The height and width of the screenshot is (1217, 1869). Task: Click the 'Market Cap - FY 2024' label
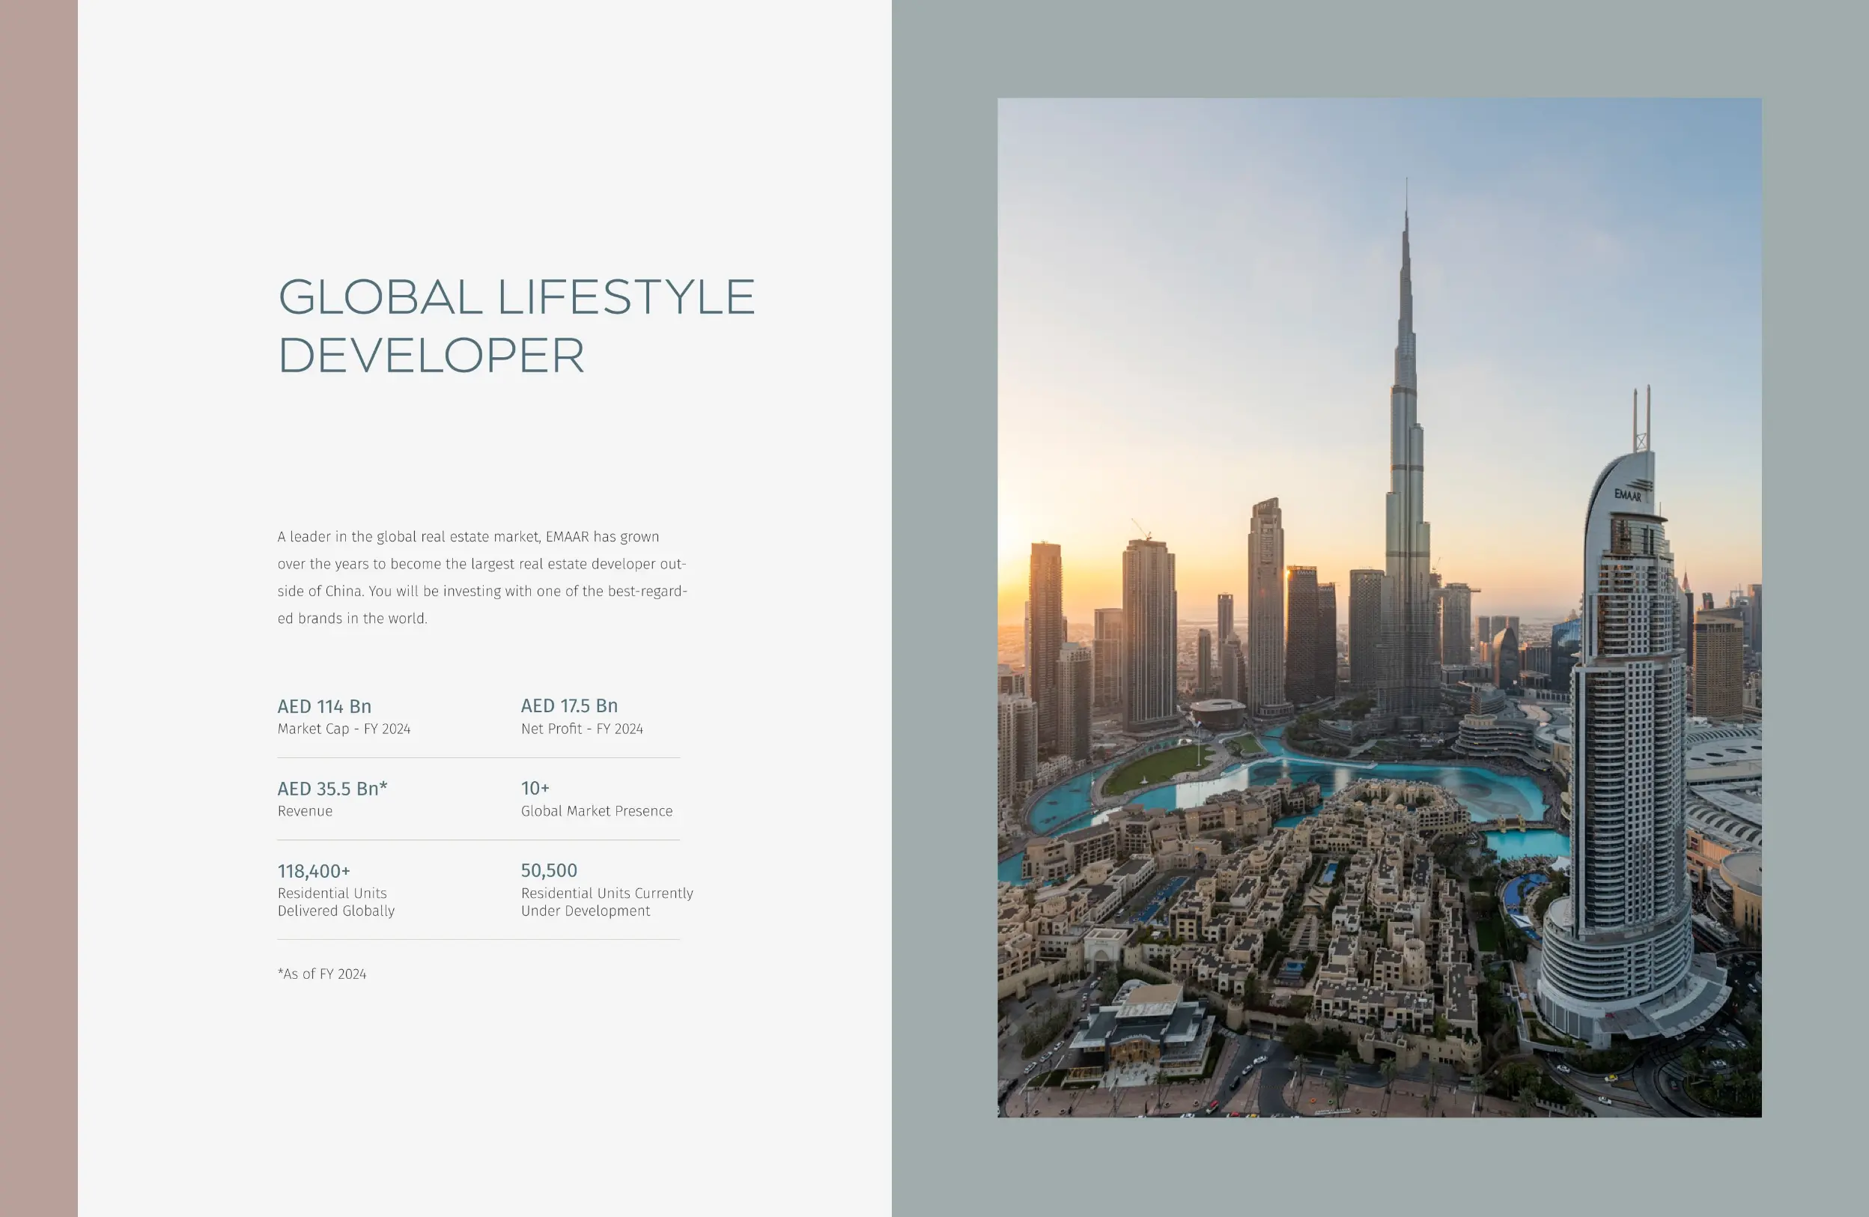click(344, 729)
